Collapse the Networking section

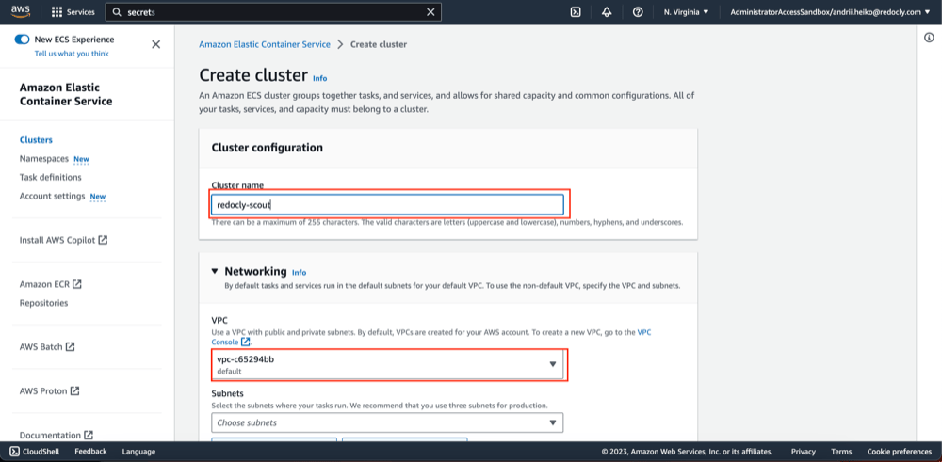coord(215,271)
